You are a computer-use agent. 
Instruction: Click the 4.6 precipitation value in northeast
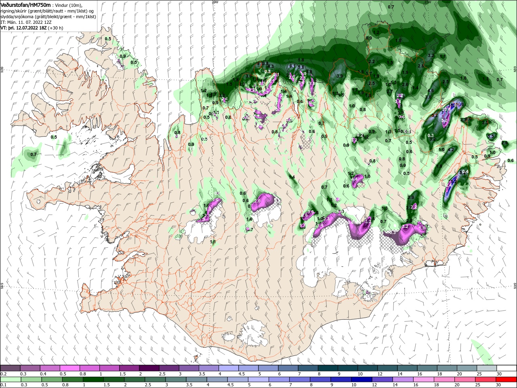tap(431, 91)
